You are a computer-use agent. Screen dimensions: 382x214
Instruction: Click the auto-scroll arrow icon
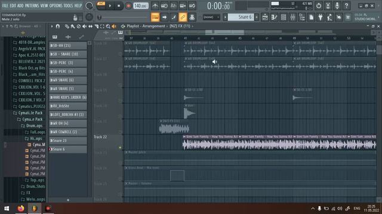pyautogui.click(x=164, y=17)
